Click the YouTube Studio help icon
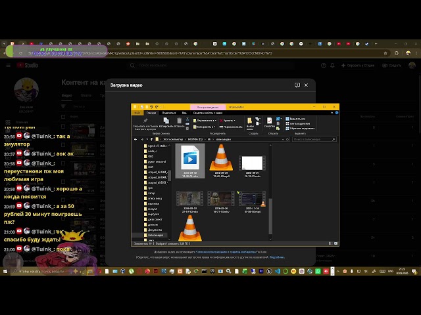The image size is (421, 315). click(x=324, y=66)
